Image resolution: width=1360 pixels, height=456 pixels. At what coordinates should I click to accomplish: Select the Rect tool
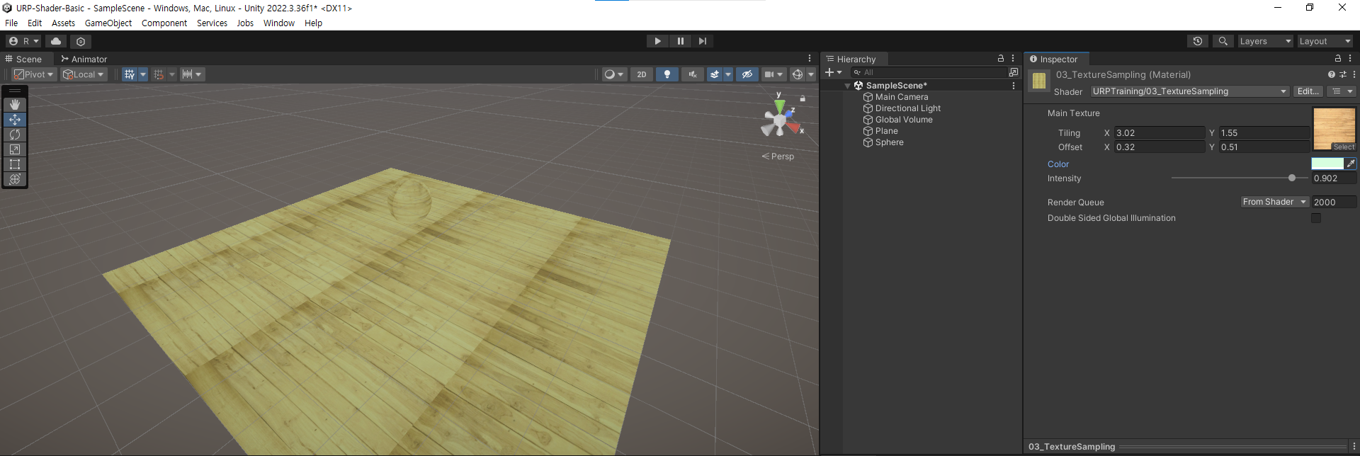point(15,164)
